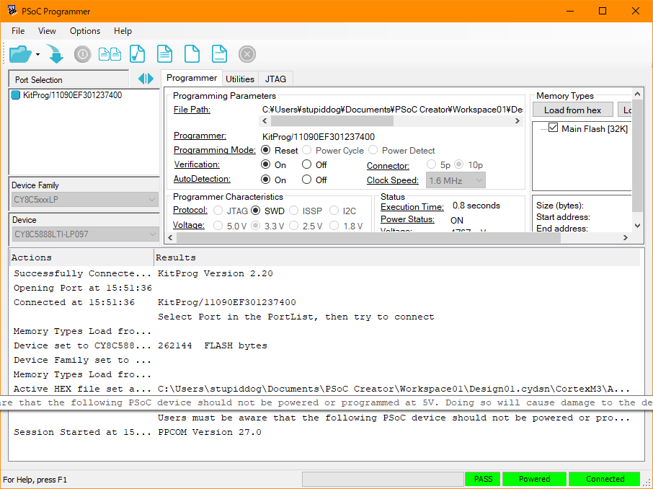Click the Verify two-page compare icon
Image resolution: width=653 pixels, height=489 pixels.
coord(110,54)
